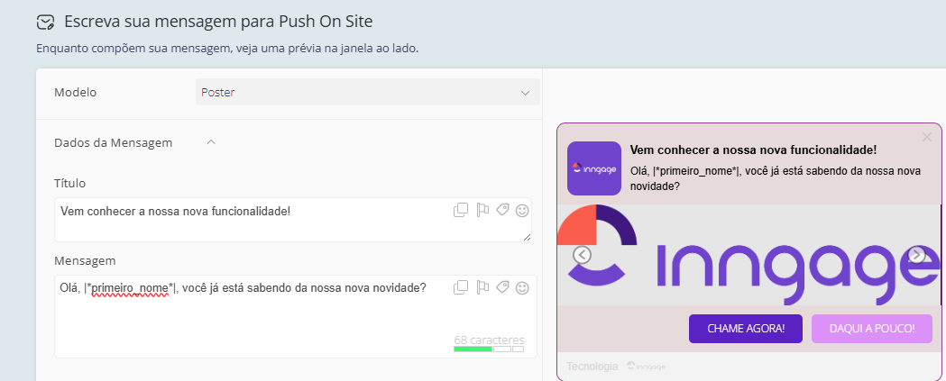
Task: Click the flag icon in Mensagem field
Action: tap(482, 287)
